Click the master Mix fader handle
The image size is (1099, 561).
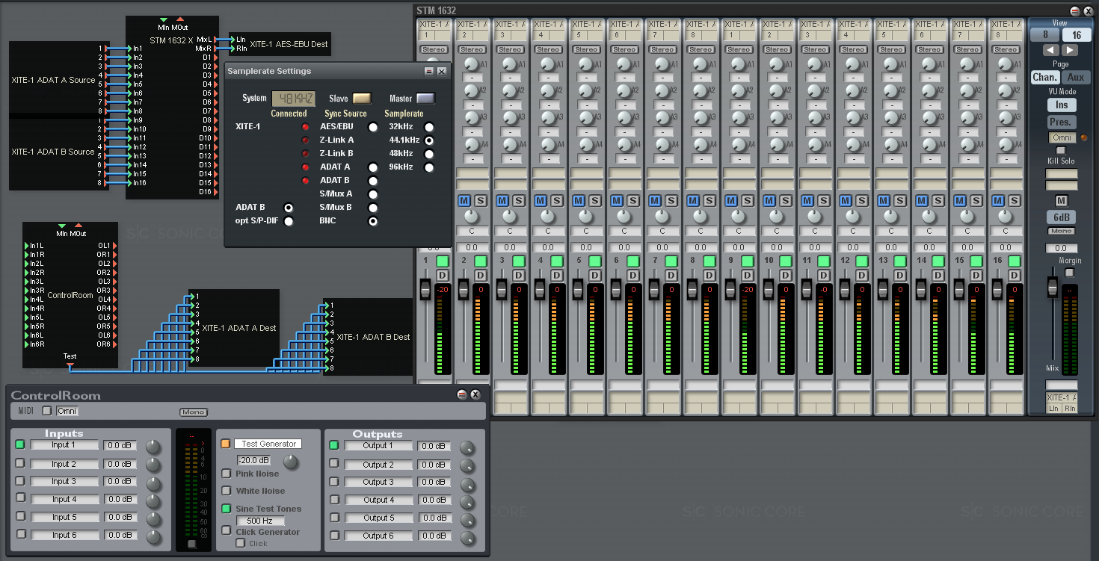[x=1053, y=288]
